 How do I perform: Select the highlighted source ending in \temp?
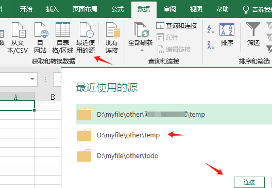click(x=174, y=114)
